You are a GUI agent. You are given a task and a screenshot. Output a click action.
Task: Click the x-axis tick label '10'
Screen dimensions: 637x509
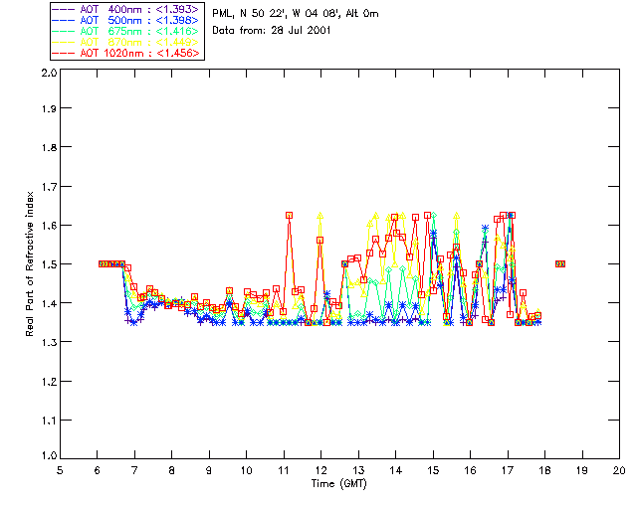(x=246, y=470)
